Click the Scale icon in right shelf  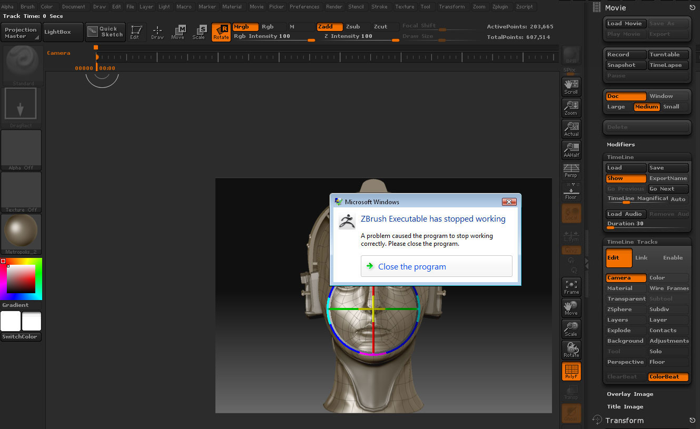tap(571, 328)
